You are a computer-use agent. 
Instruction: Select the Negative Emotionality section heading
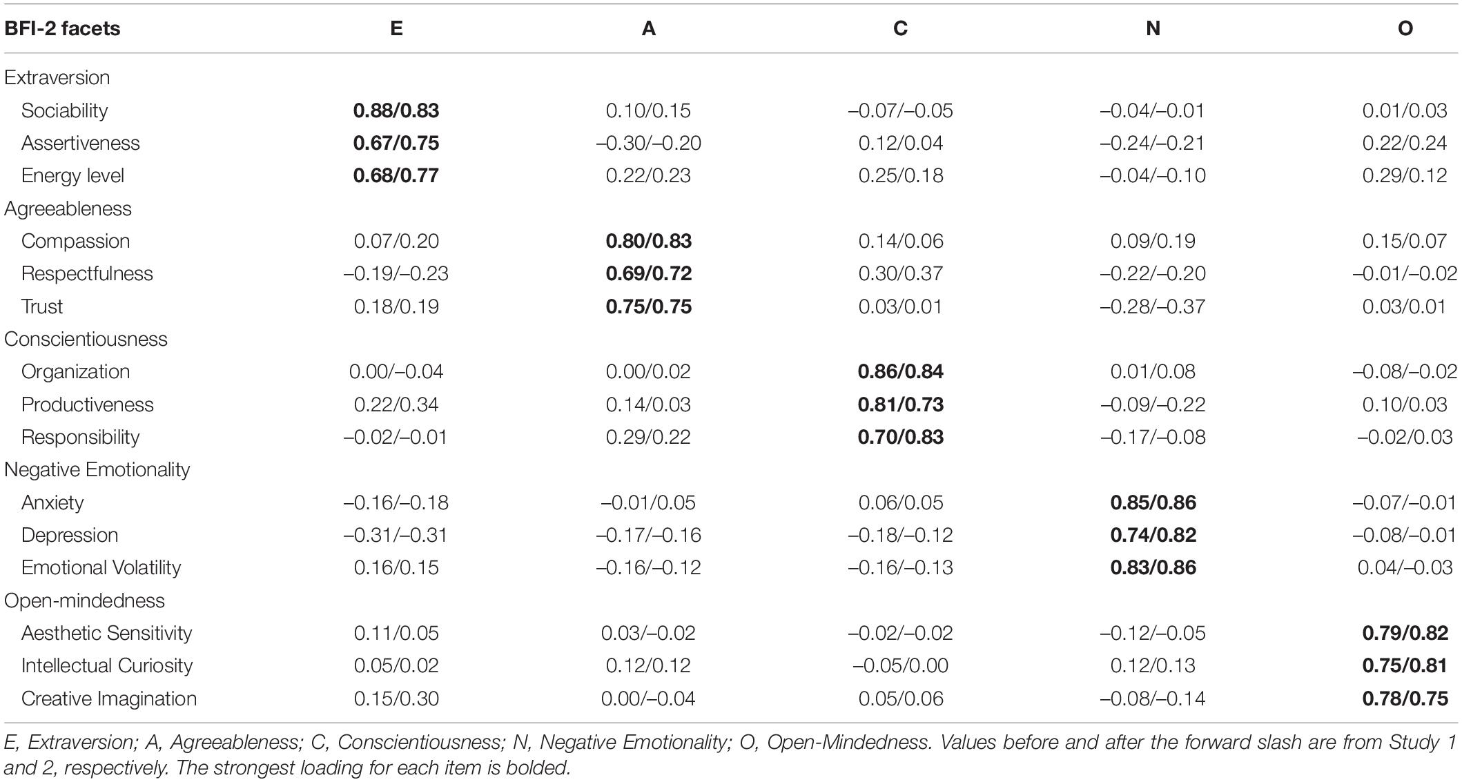[x=97, y=469]
